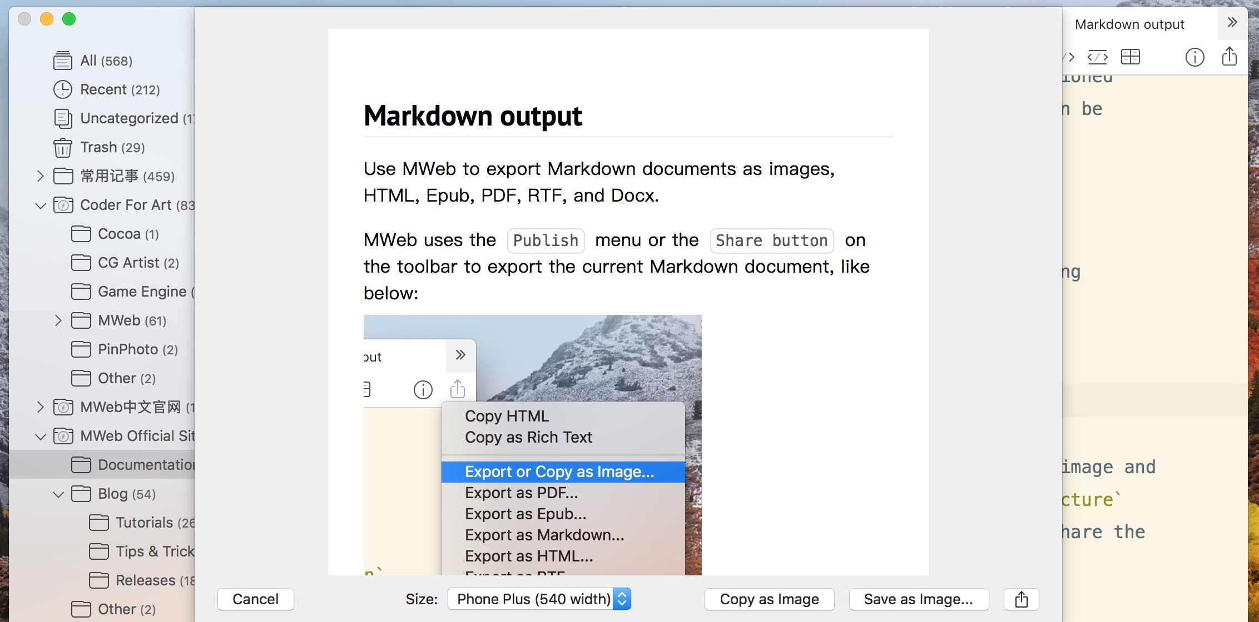Click the share icon at the dialog bottom right
This screenshot has width=1259, height=622.
[x=1022, y=599]
